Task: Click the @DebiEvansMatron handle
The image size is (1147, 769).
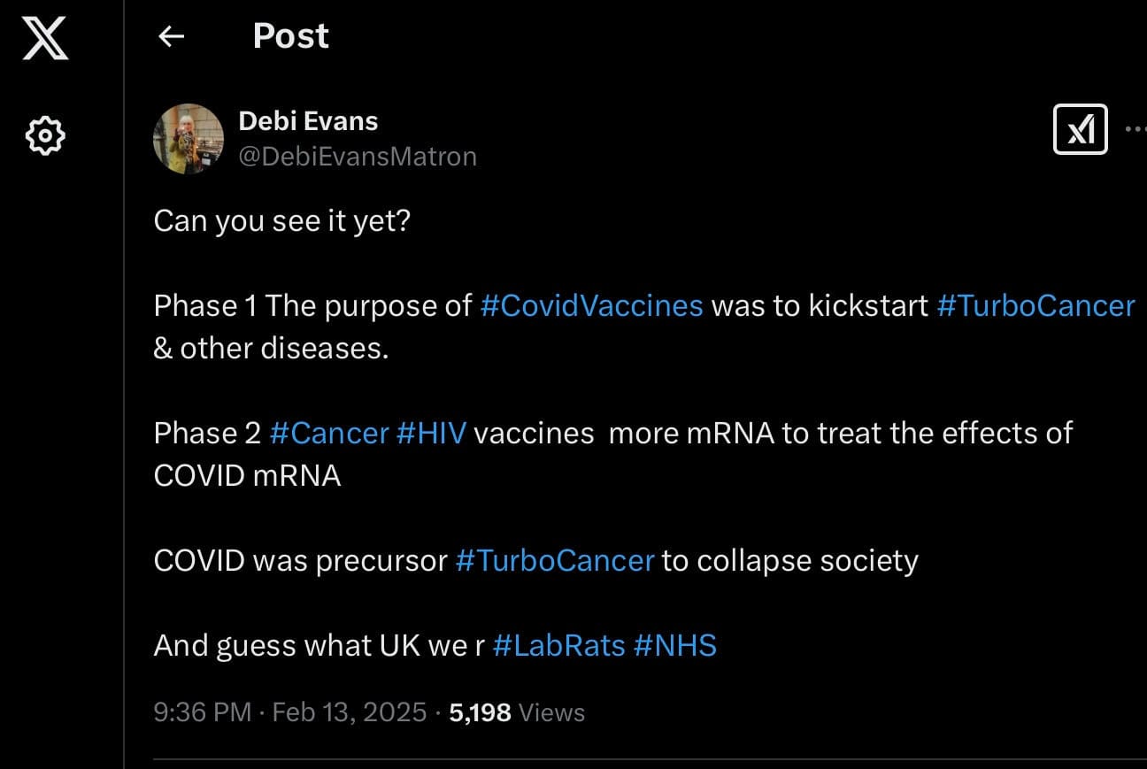Action: [358, 157]
